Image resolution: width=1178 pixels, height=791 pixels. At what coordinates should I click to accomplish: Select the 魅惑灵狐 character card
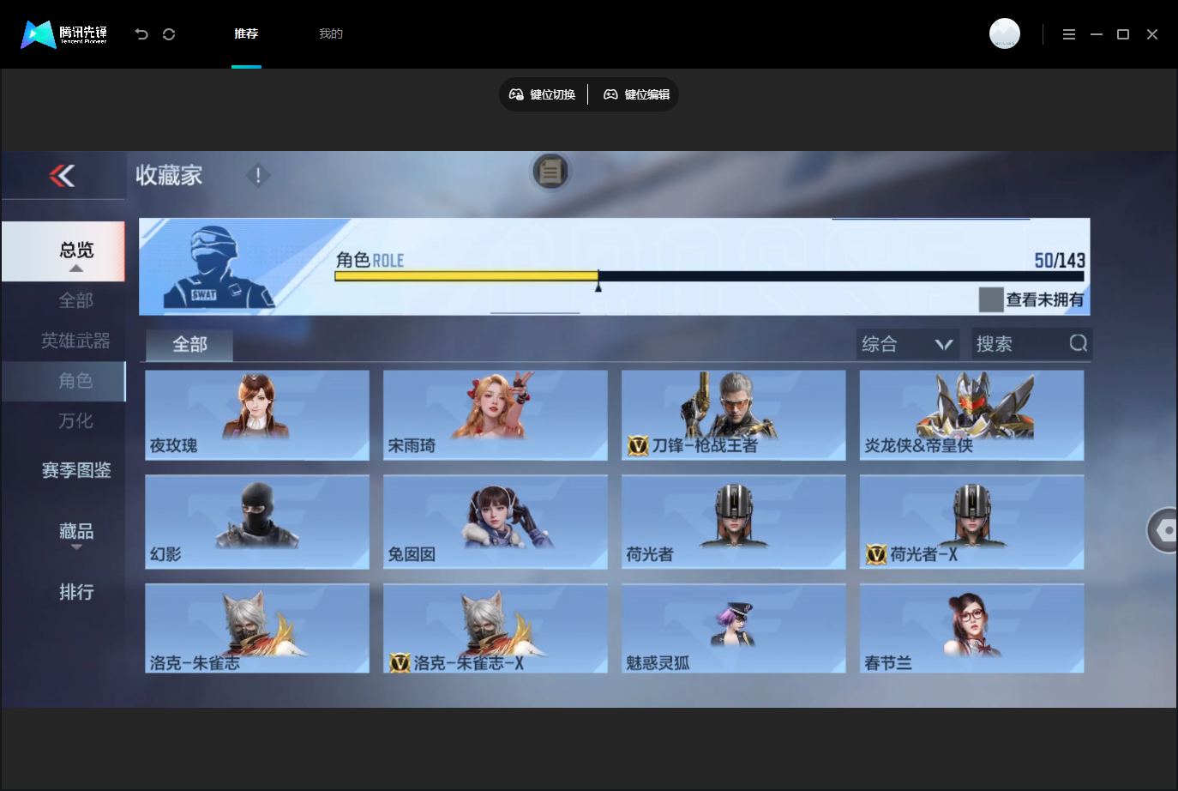(x=734, y=628)
